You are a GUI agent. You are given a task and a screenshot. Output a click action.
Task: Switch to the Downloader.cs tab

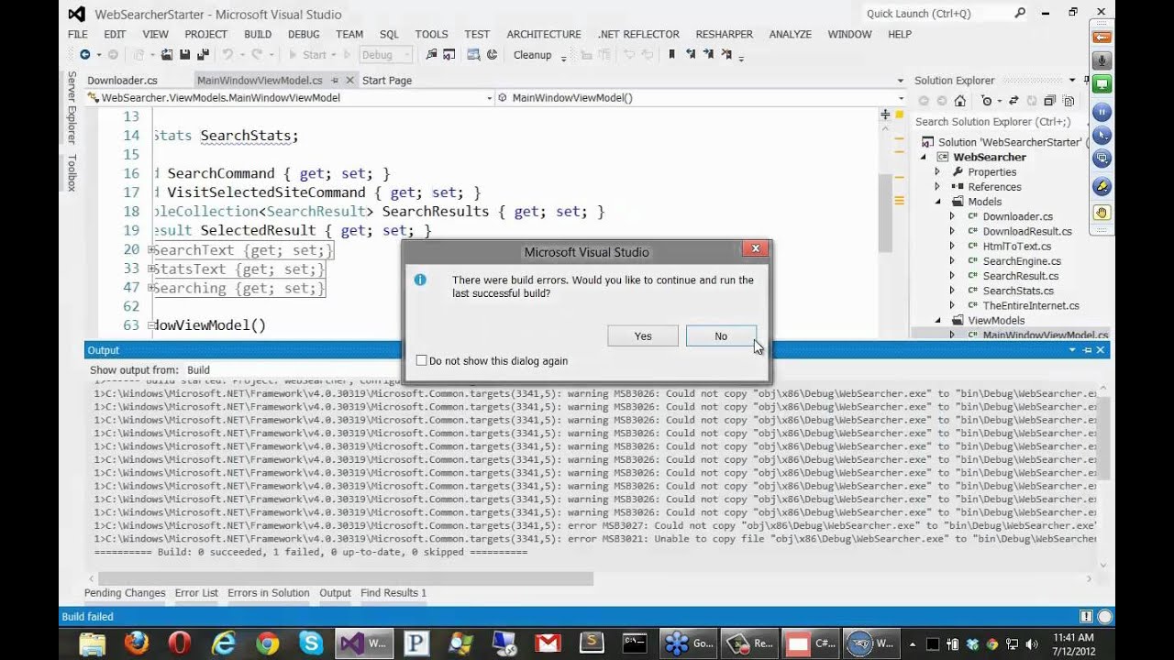(x=122, y=81)
